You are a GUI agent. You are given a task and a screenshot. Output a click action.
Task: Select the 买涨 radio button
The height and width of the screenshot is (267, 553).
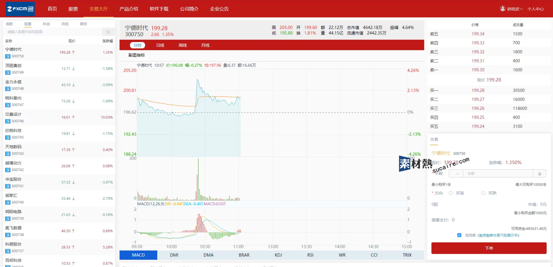pyautogui.click(x=451, y=193)
